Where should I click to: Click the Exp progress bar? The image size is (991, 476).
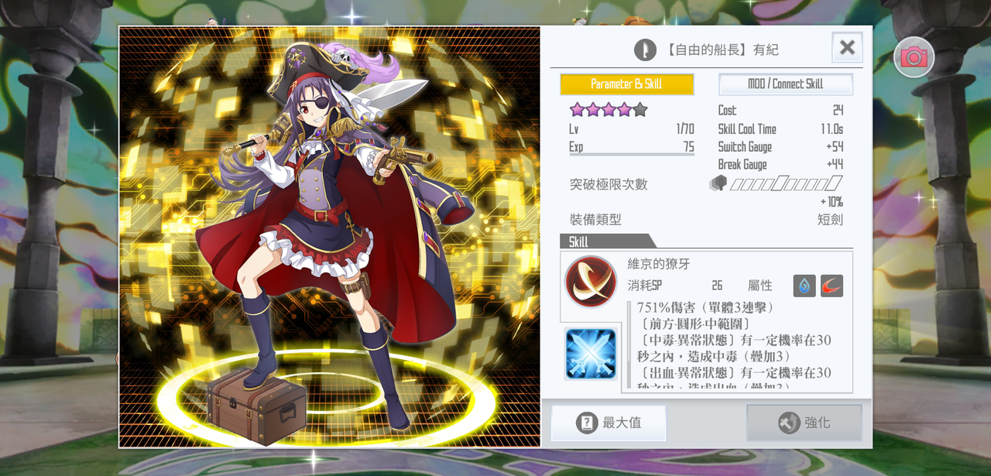(632, 156)
